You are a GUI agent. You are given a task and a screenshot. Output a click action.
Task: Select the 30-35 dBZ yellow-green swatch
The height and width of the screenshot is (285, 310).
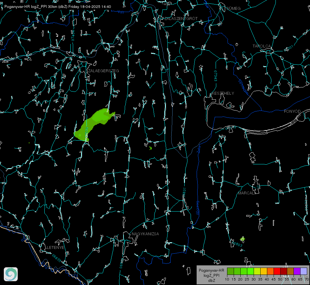[257, 271]
